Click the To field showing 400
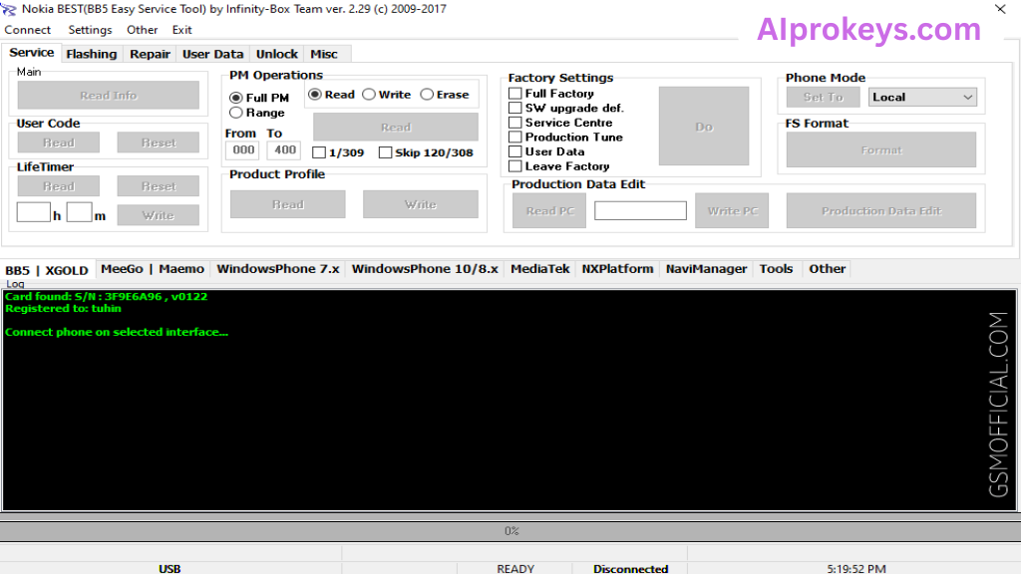 click(284, 150)
